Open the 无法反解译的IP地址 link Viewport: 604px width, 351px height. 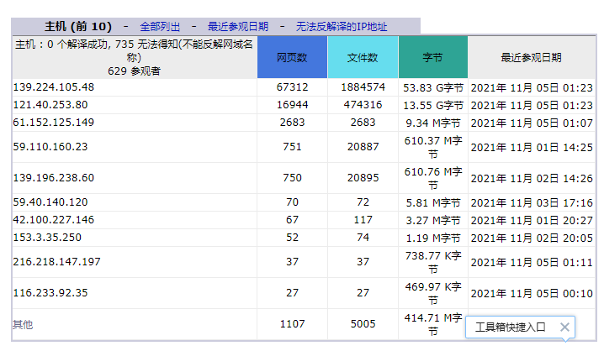342,27
